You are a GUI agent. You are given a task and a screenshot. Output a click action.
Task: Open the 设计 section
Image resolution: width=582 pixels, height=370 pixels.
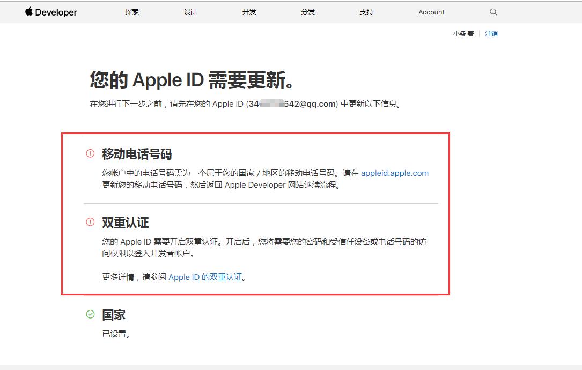[190, 12]
